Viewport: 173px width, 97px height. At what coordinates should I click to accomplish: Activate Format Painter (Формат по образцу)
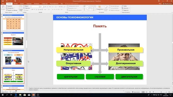point(12,10)
